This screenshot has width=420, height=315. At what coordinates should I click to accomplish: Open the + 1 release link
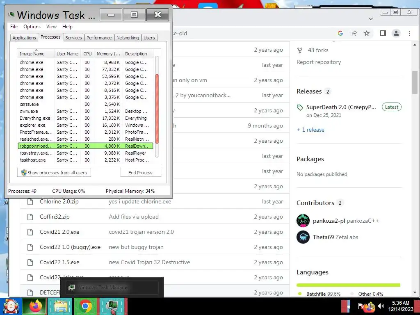pos(311,130)
